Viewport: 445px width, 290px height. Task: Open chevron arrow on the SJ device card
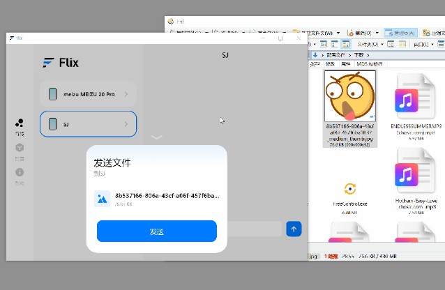126,124
